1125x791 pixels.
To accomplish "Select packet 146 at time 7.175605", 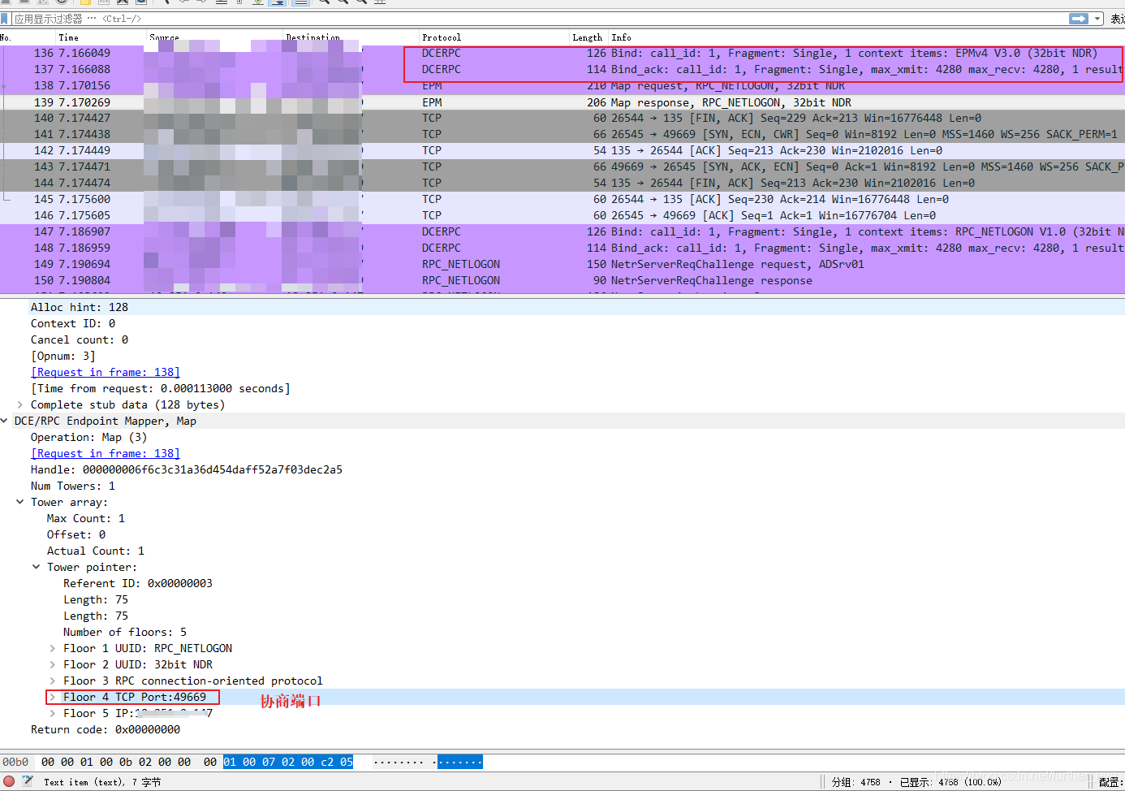I will [562, 215].
